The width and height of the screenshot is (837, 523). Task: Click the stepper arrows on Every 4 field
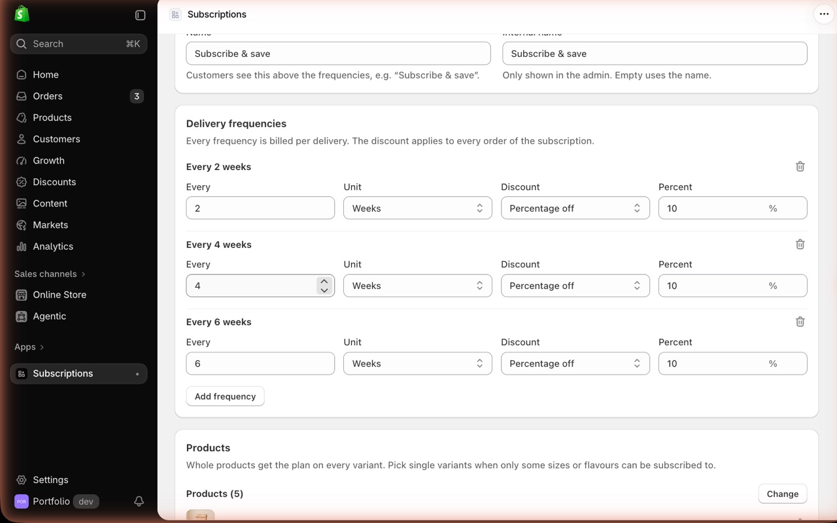(x=324, y=286)
